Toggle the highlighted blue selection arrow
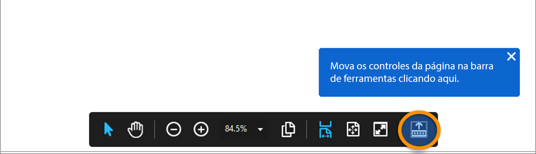Screen dimensions: 536x154 109,130
